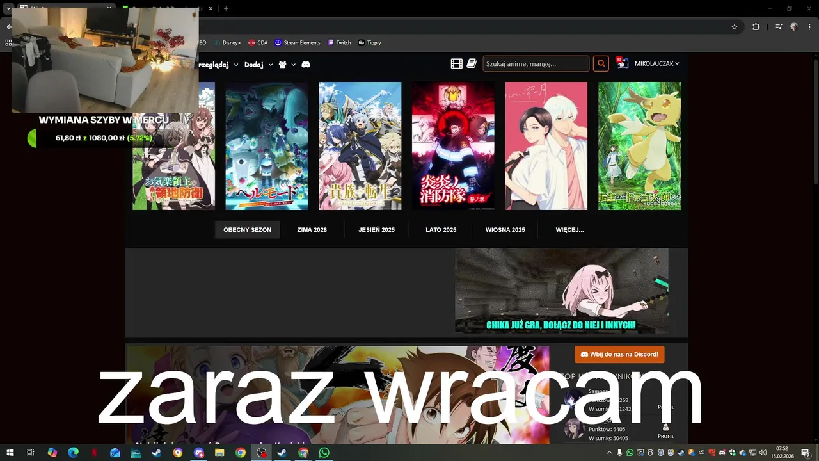Click the community people icon in navbar
The width and height of the screenshot is (819, 461).
[x=283, y=65]
